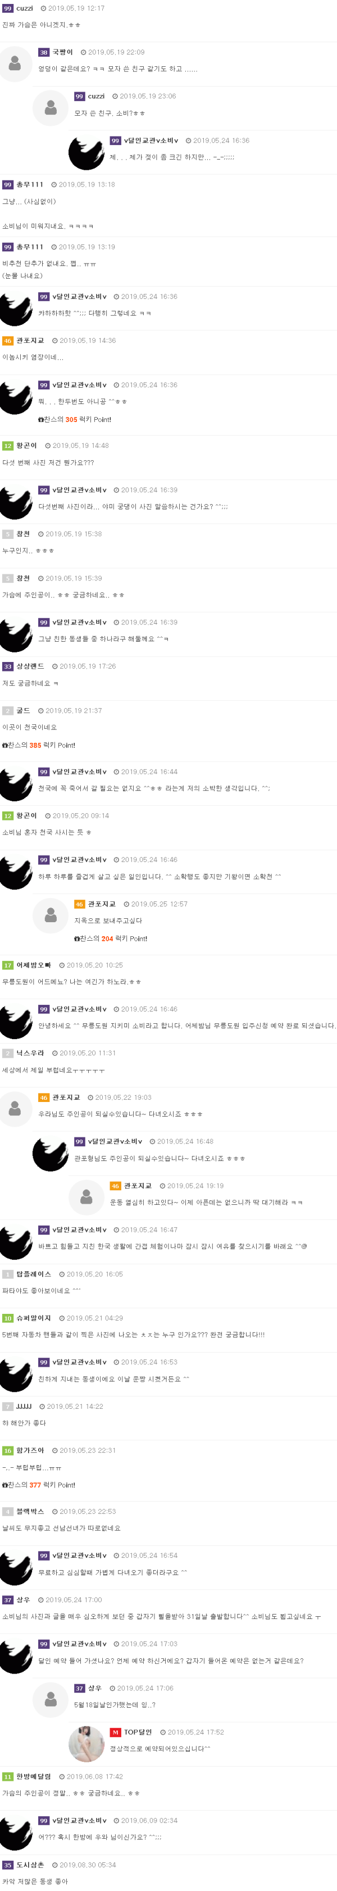Click the gift icon beside 305 럭키 Point
337x1891 pixels.
[41, 420]
